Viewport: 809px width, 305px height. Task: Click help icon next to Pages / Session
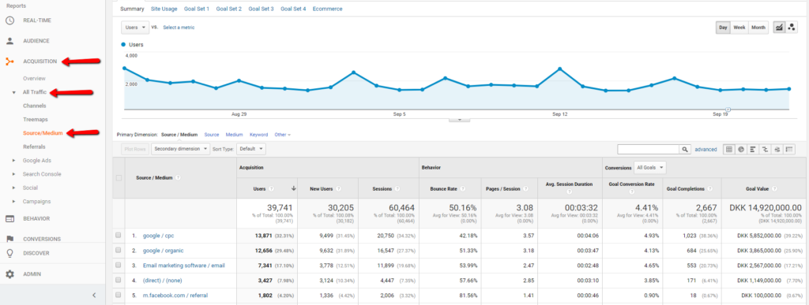point(525,189)
